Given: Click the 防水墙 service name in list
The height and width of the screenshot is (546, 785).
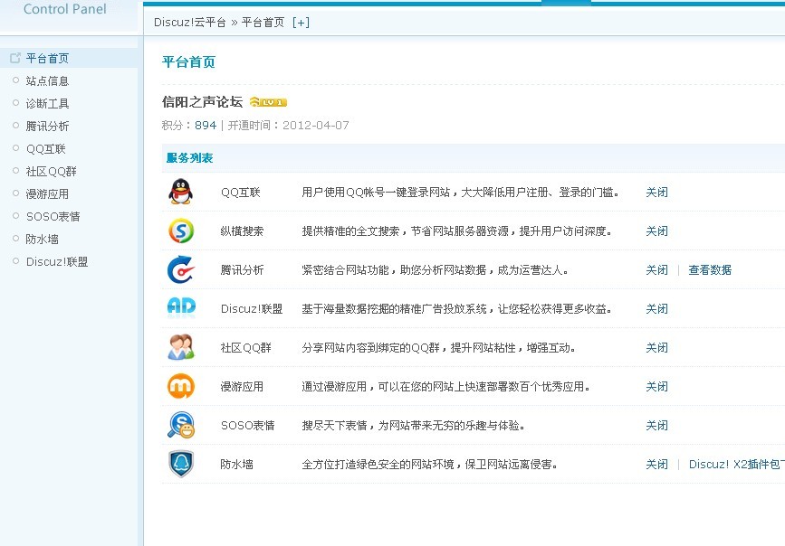Looking at the screenshot, I should [237, 464].
